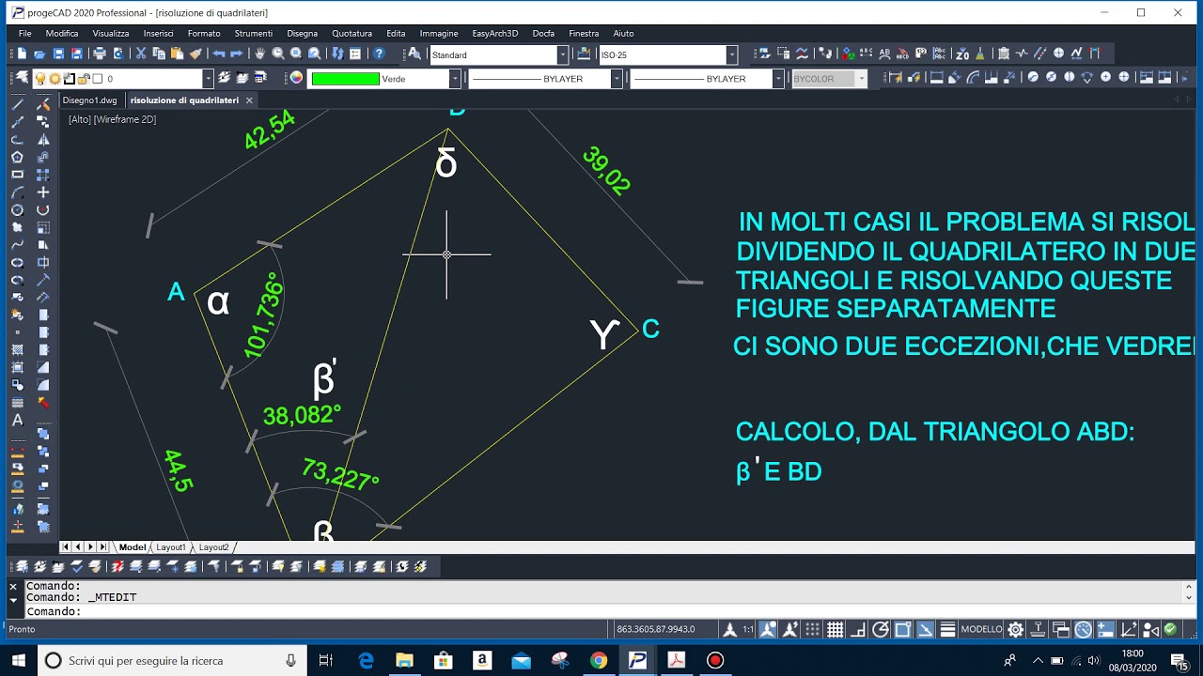Open the Windows Start button
Image resolution: width=1203 pixels, height=676 pixels.
click(x=18, y=660)
